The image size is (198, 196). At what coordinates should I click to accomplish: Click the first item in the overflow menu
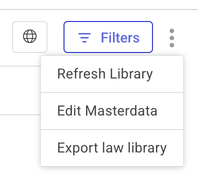pyautogui.click(x=112, y=74)
